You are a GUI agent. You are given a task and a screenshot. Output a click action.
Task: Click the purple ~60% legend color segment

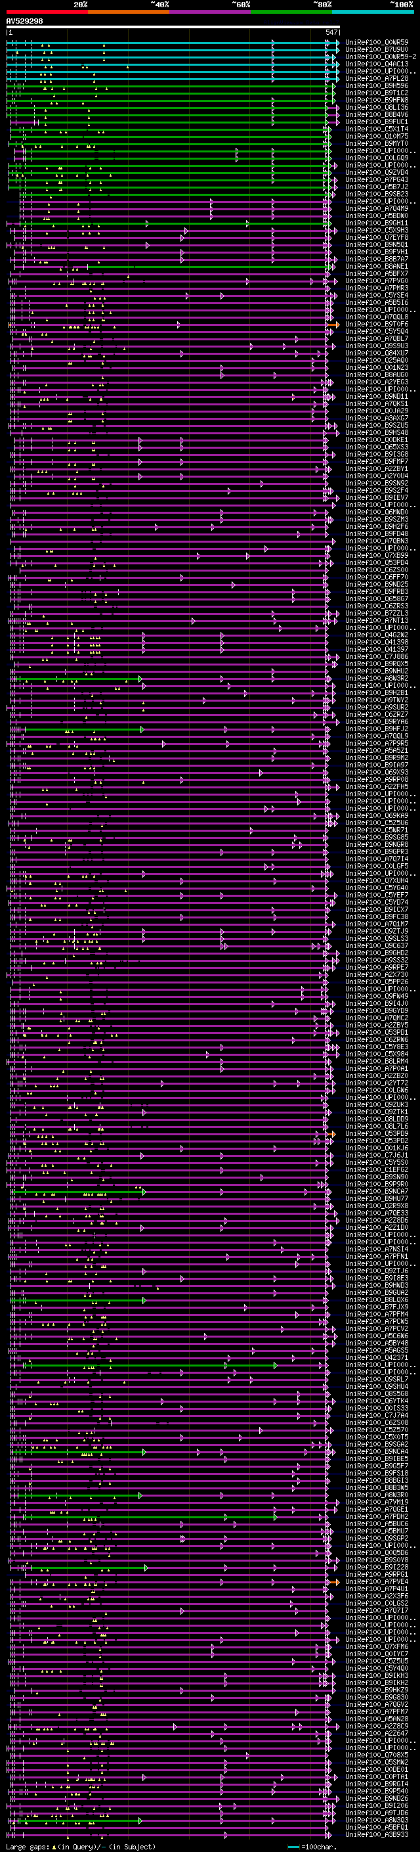[209, 12]
